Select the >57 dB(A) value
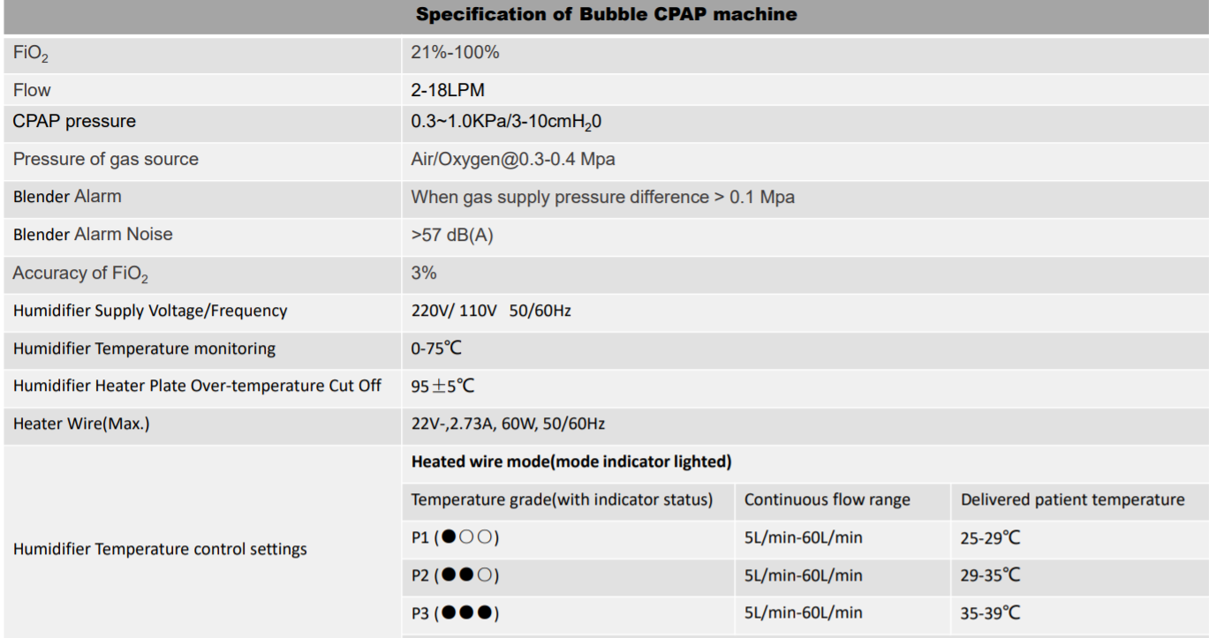The height and width of the screenshot is (638, 1209). pos(452,236)
